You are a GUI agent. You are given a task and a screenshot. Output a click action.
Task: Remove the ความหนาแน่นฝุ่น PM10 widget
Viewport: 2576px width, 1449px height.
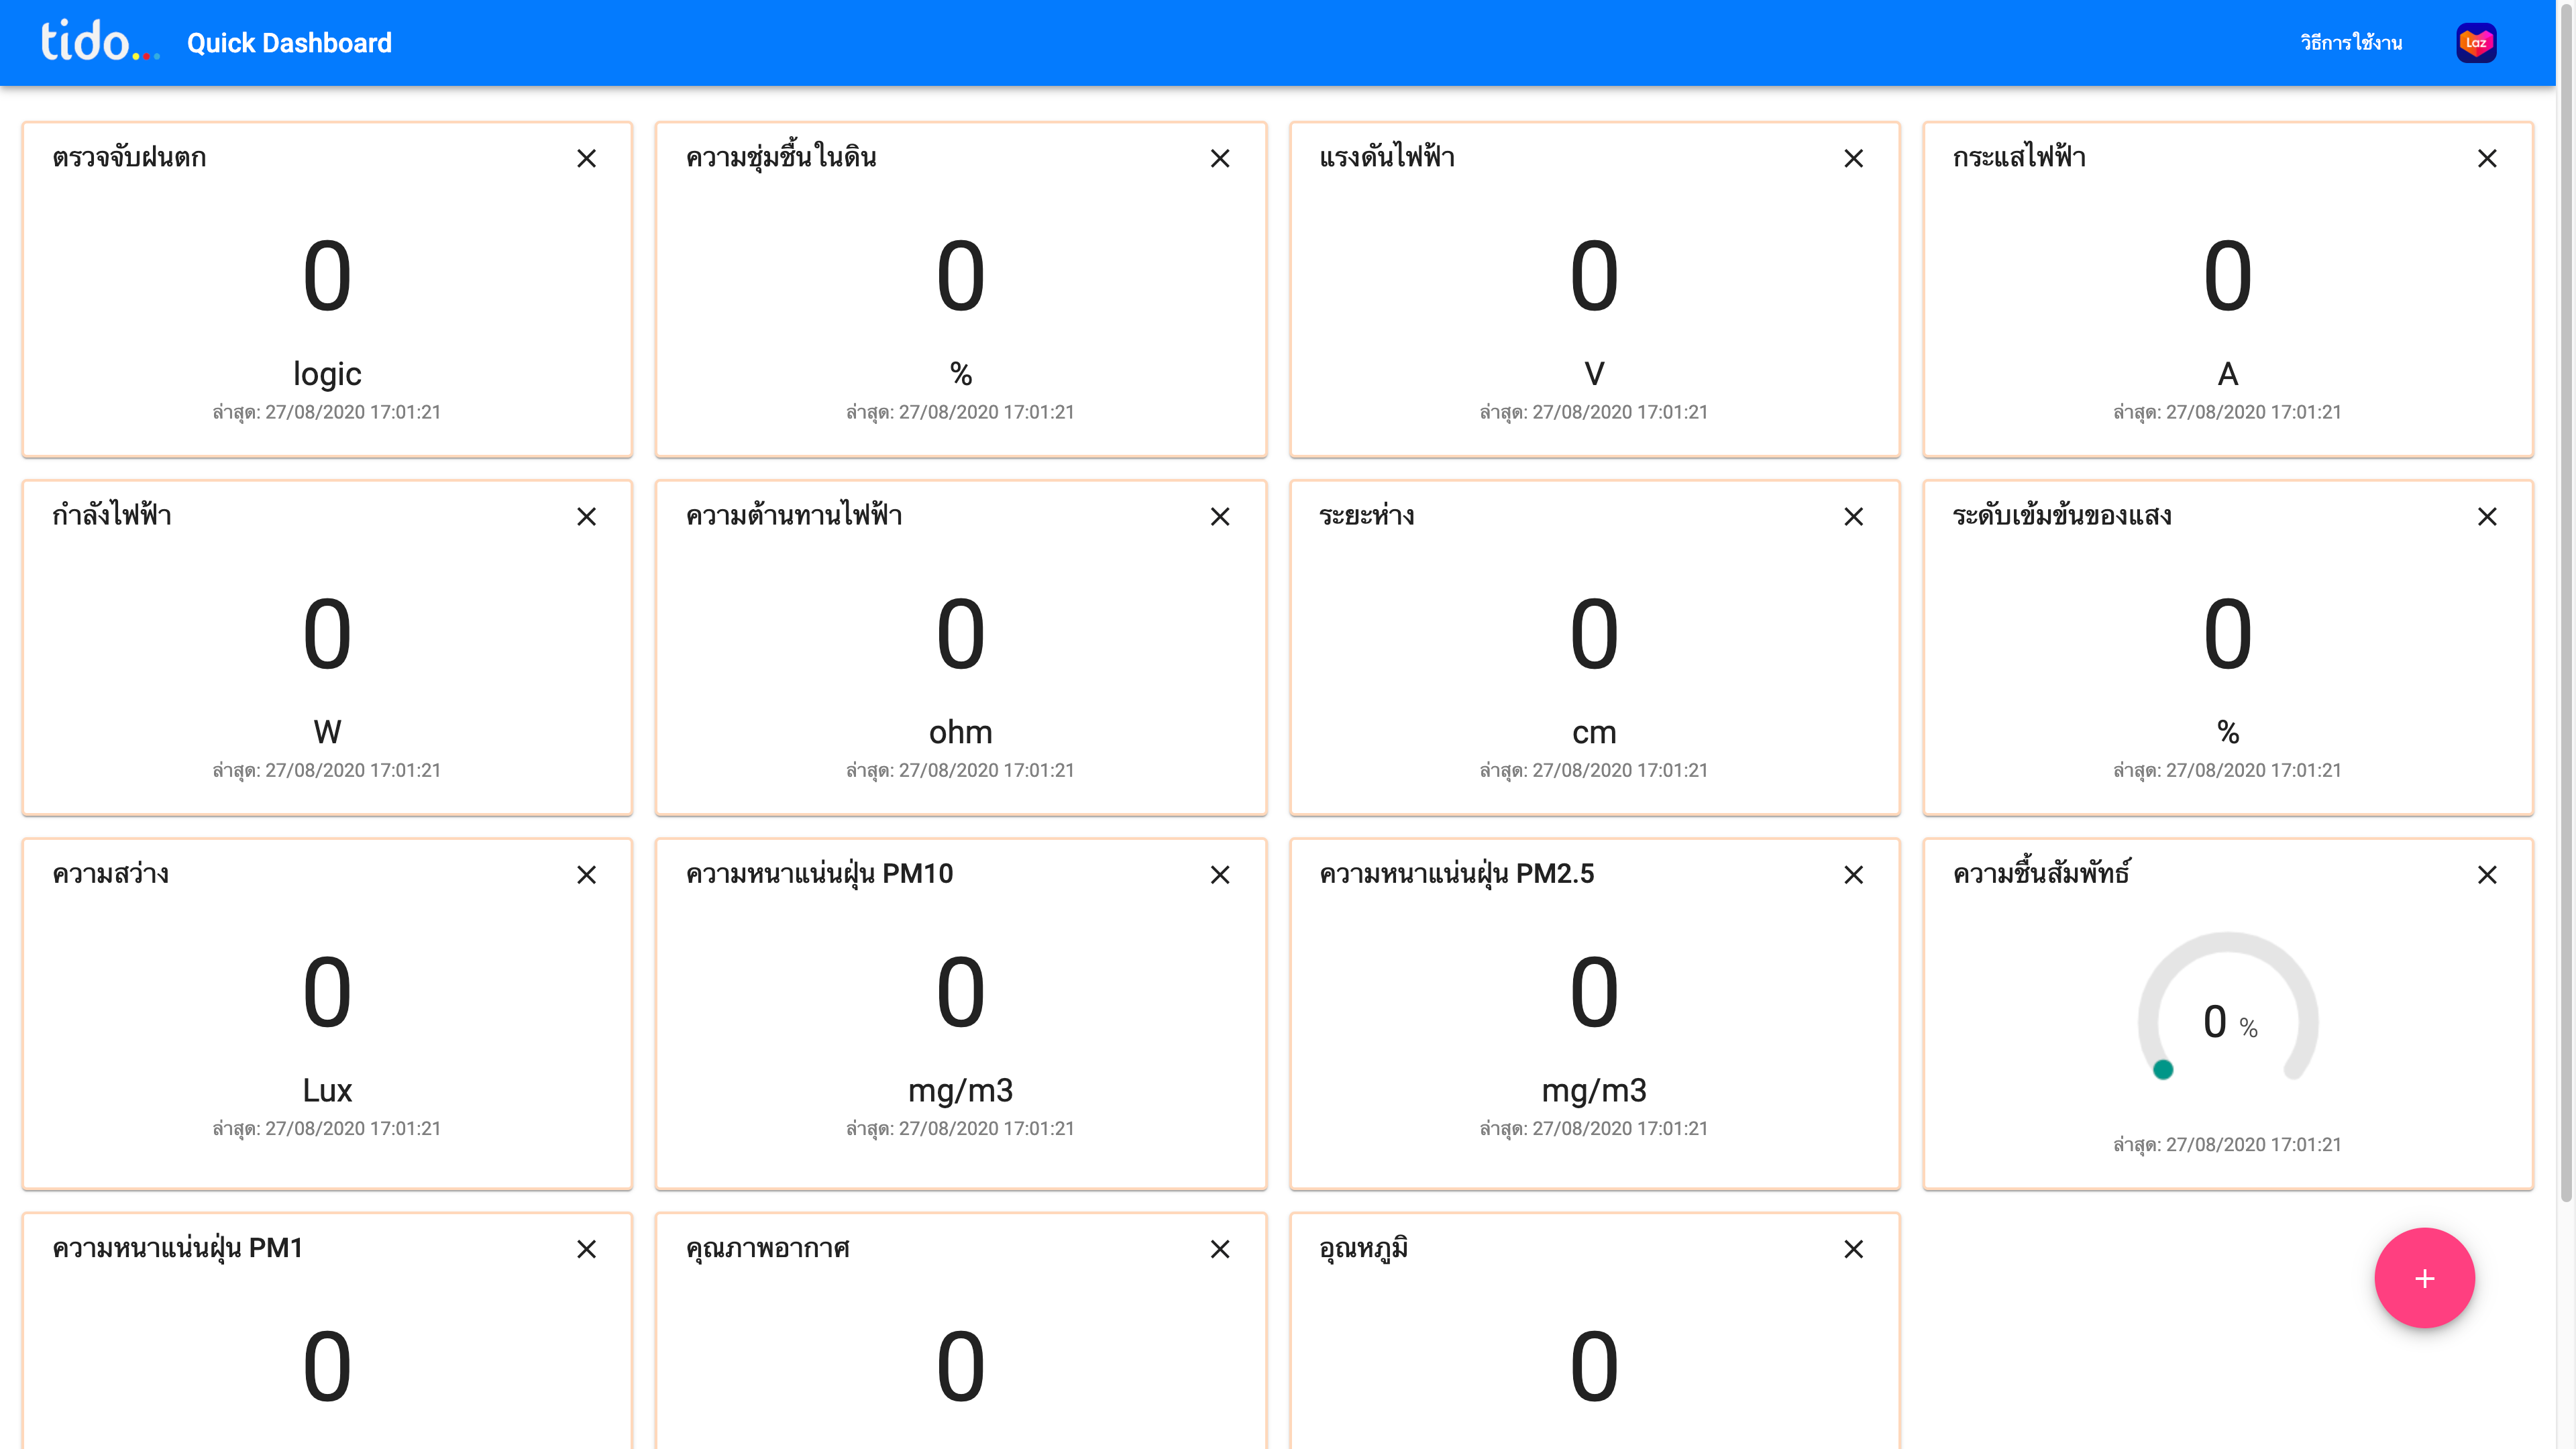pyautogui.click(x=1220, y=874)
